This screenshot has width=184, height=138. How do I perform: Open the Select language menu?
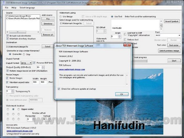coord(27,7)
